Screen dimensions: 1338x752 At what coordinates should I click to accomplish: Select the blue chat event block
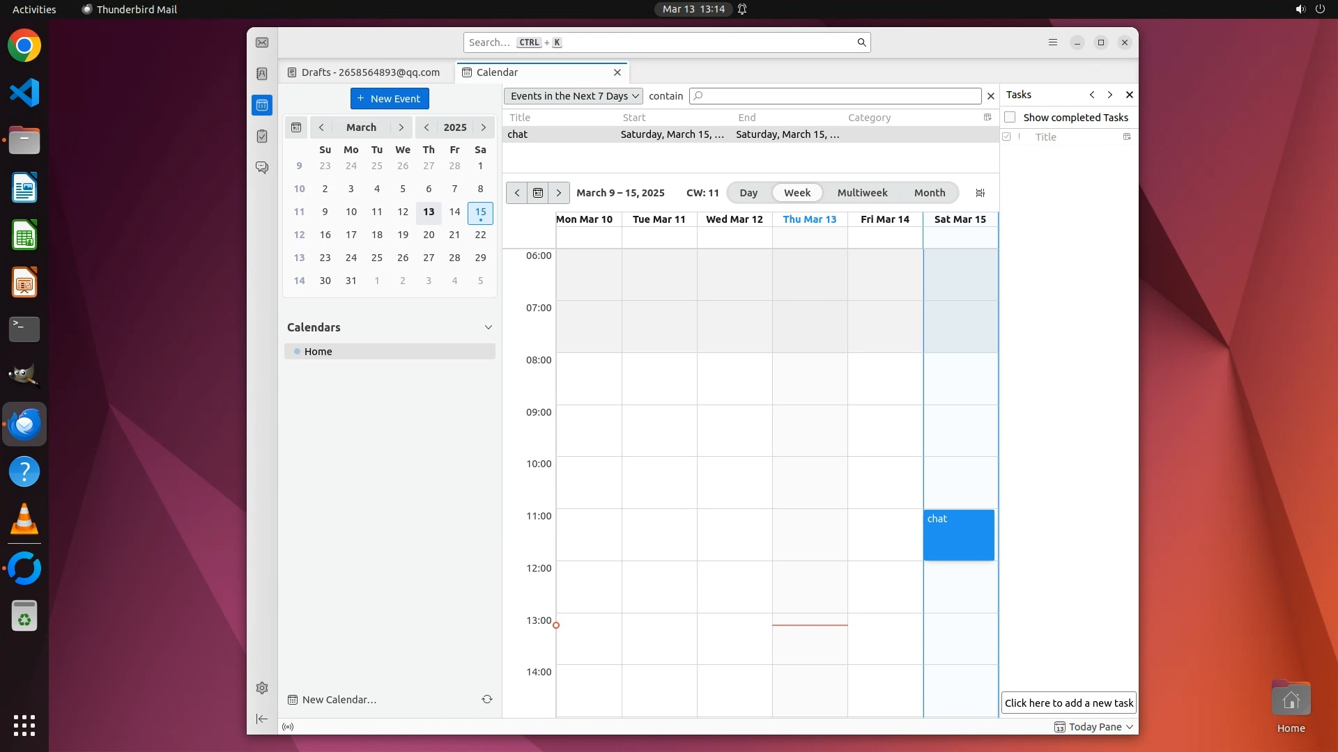pos(959,536)
